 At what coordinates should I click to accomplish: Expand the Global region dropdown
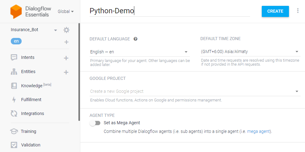click(66, 11)
